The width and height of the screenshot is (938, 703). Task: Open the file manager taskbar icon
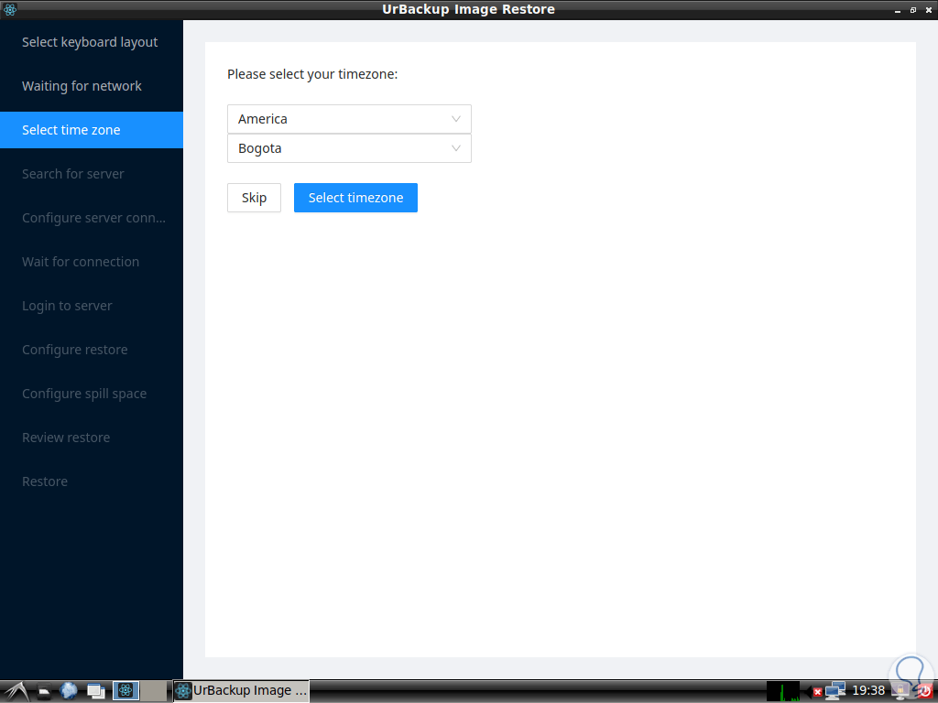pyautogui.click(x=45, y=692)
